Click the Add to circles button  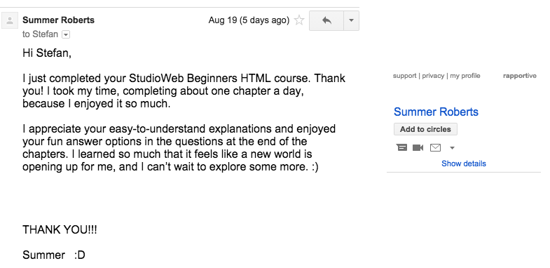tap(425, 129)
